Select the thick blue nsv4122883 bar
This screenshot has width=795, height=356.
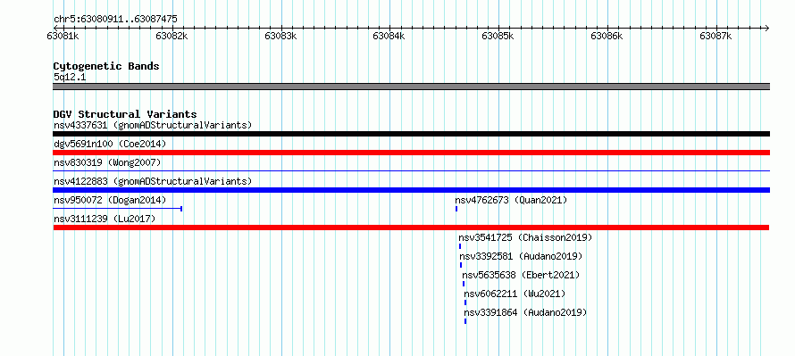coord(411,190)
